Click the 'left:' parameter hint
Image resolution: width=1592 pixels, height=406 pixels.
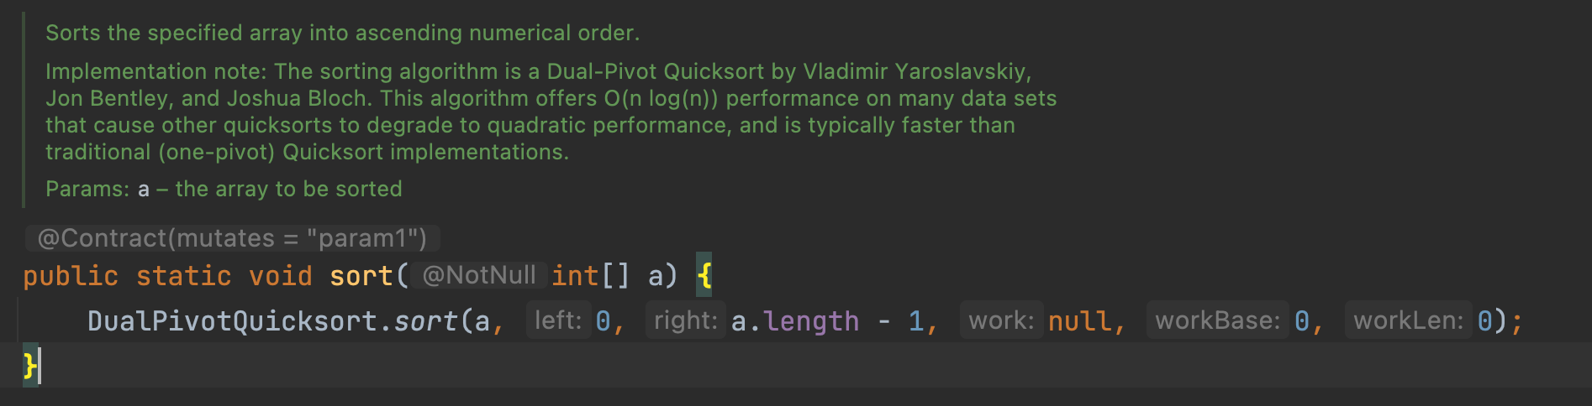pyautogui.click(x=558, y=320)
